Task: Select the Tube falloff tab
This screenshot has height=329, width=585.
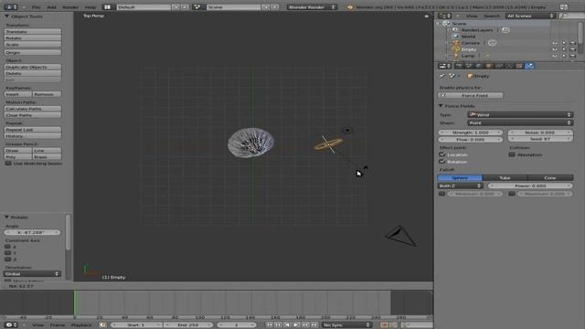Action: pos(505,178)
